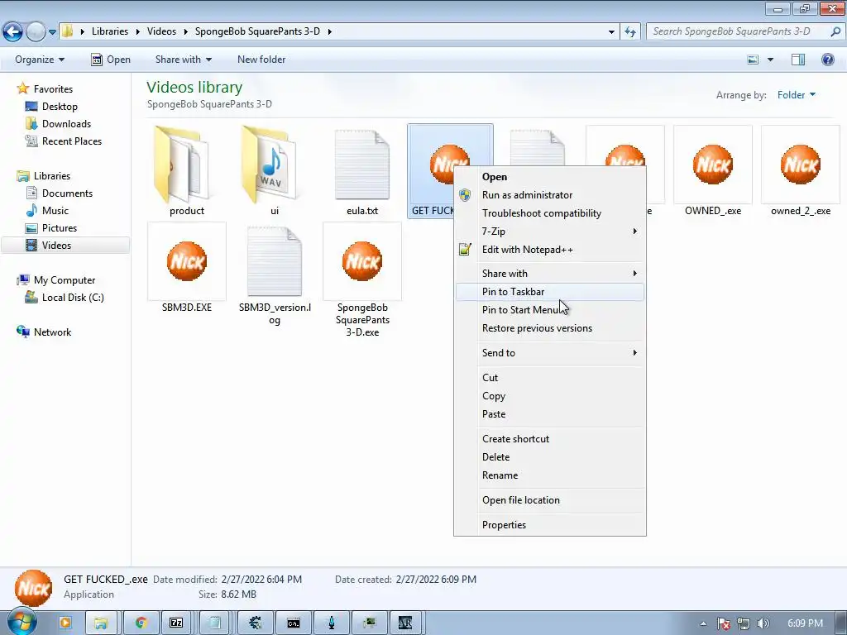Screen dimensions: 847x635
Task: Open the recent pages dropdown arrow
Action: tap(52, 32)
